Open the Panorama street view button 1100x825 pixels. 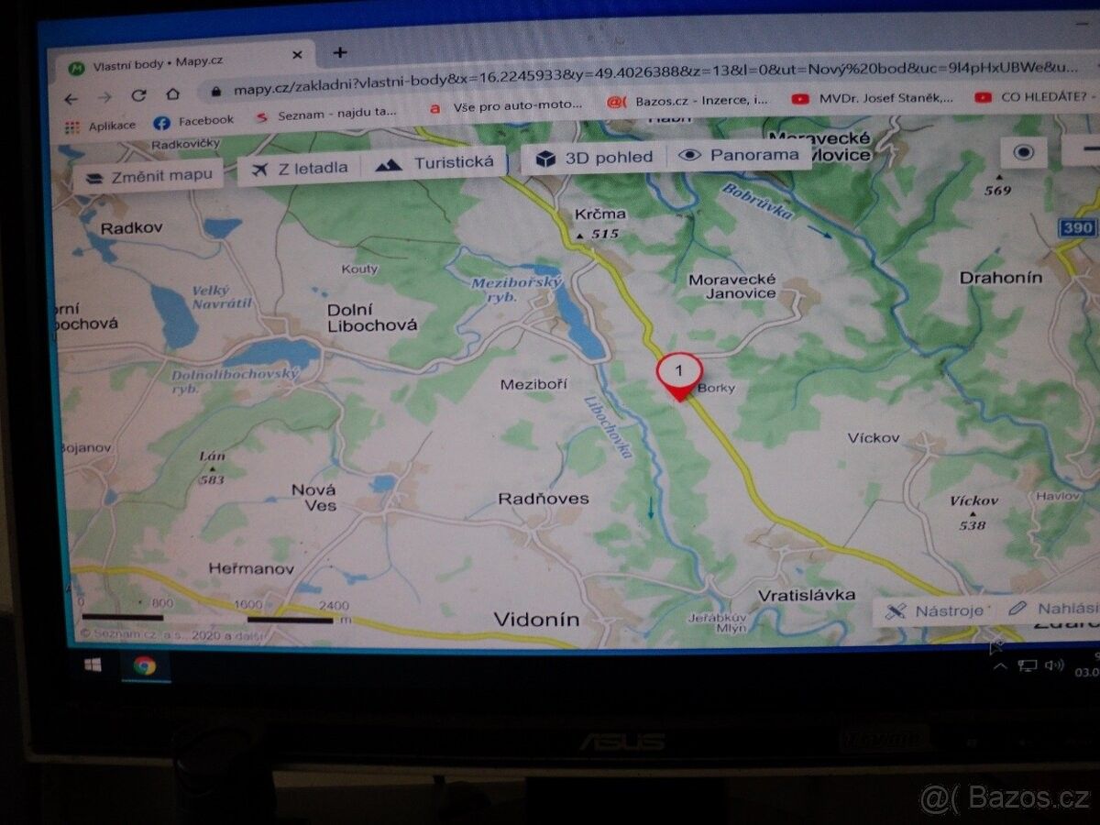pyautogui.click(x=739, y=155)
